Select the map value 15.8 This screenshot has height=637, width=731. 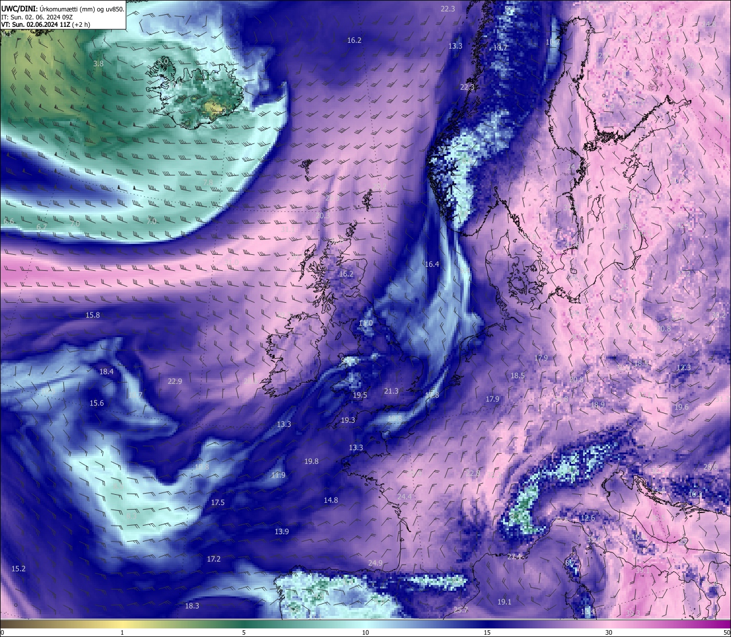pos(93,315)
